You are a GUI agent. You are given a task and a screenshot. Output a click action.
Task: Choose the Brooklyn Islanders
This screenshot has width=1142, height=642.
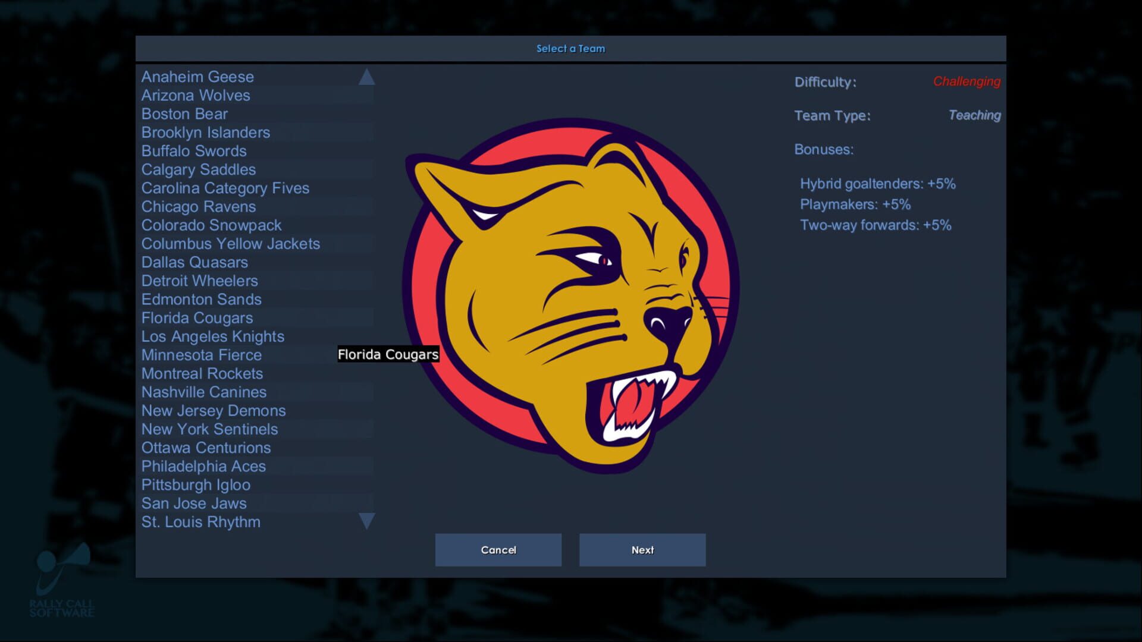[206, 133]
